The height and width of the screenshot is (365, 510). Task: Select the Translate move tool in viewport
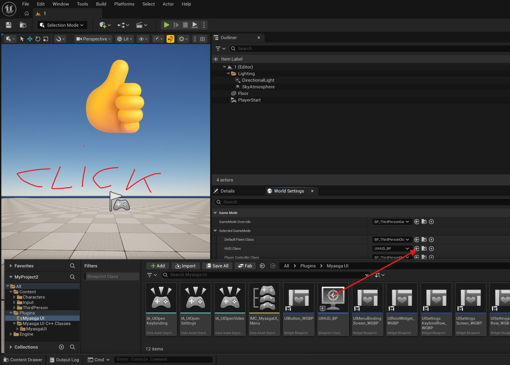[30, 39]
